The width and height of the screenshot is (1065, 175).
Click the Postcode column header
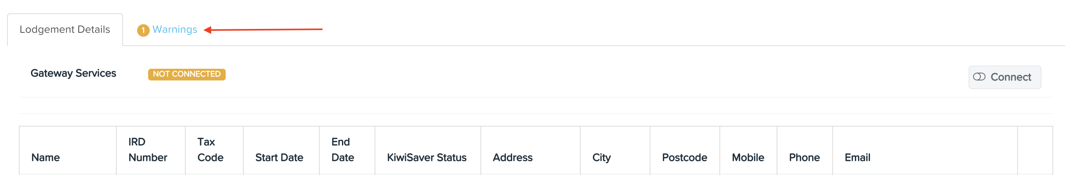(x=685, y=150)
